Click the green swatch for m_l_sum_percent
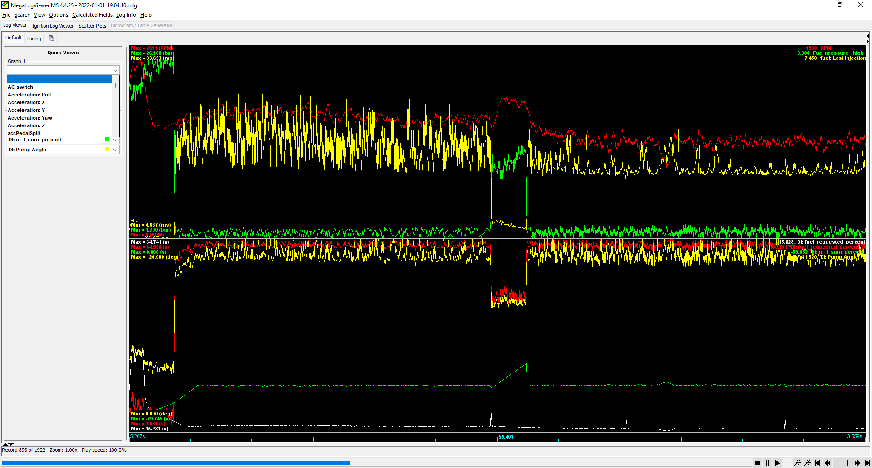Screen dimensions: 872x468 107,140
